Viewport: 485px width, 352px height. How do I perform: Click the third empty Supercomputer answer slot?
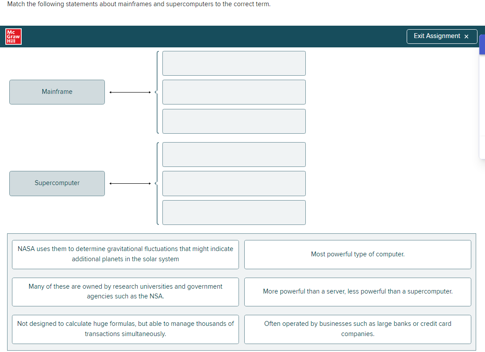[234, 213]
